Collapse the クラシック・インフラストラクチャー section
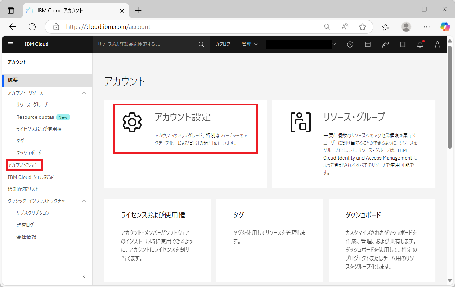 84,201
